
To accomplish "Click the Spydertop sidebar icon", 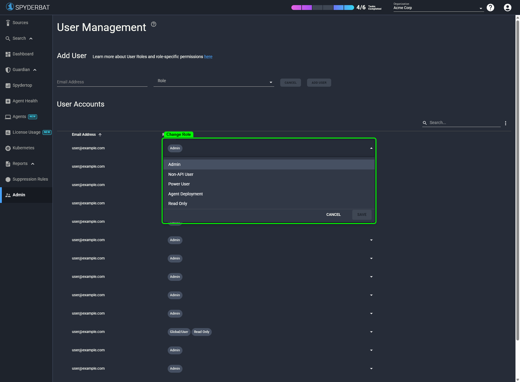I will [8, 85].
